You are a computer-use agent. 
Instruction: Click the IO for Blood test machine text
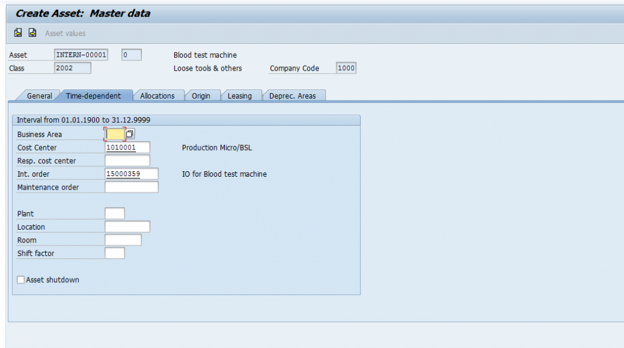[224, 174]
